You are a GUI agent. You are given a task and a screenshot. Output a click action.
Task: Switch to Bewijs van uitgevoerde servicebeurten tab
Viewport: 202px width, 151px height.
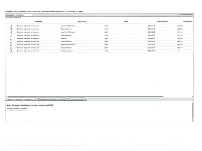[22, 99]
